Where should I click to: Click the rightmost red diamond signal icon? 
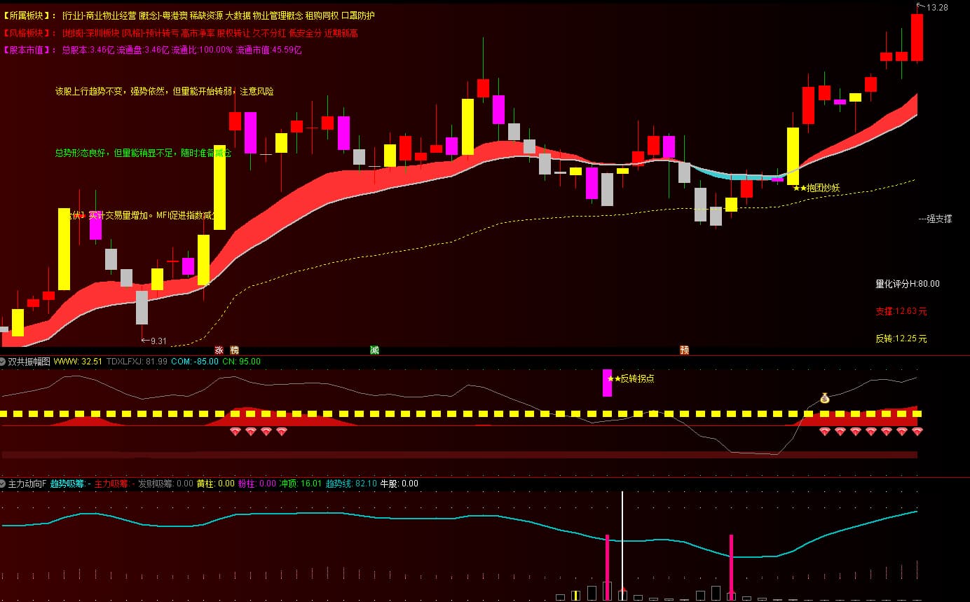pyautogui.click(x=917, y=432)
